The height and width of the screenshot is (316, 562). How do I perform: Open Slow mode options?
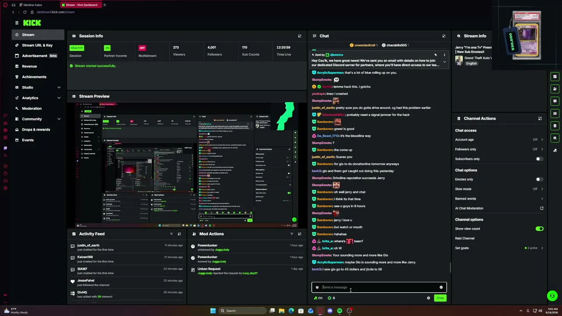click(x=499, y=189)
